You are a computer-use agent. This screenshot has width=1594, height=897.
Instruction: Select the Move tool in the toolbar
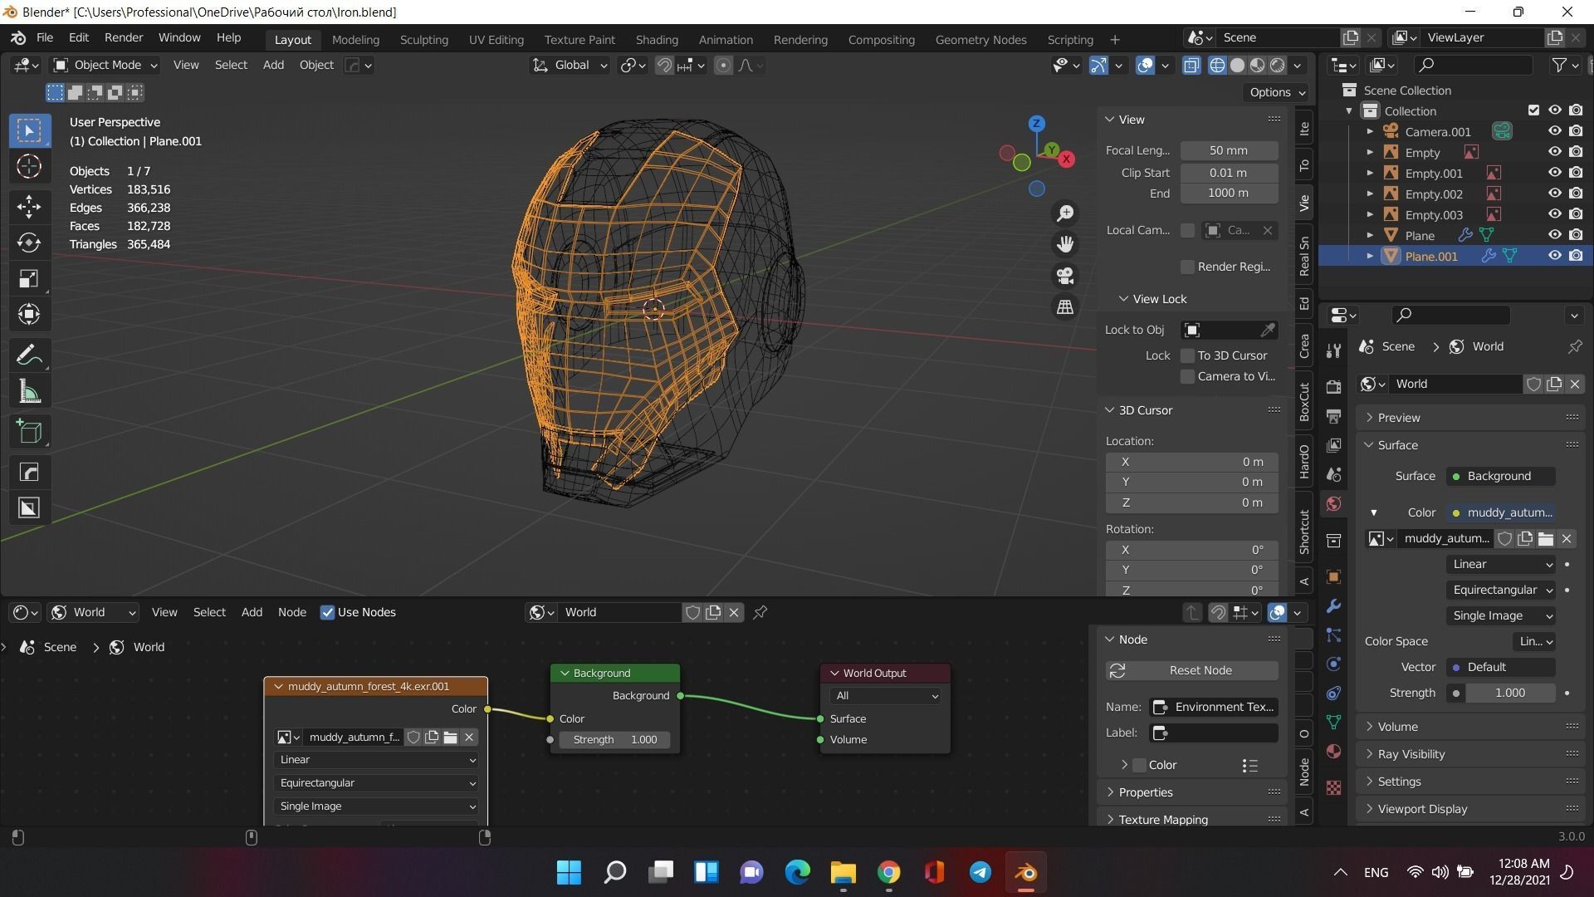[29, 206]
